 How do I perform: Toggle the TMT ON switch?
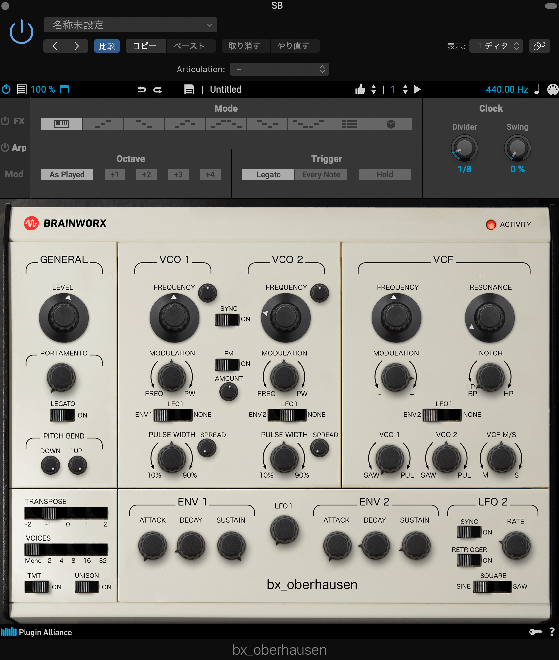pos(37,587)
